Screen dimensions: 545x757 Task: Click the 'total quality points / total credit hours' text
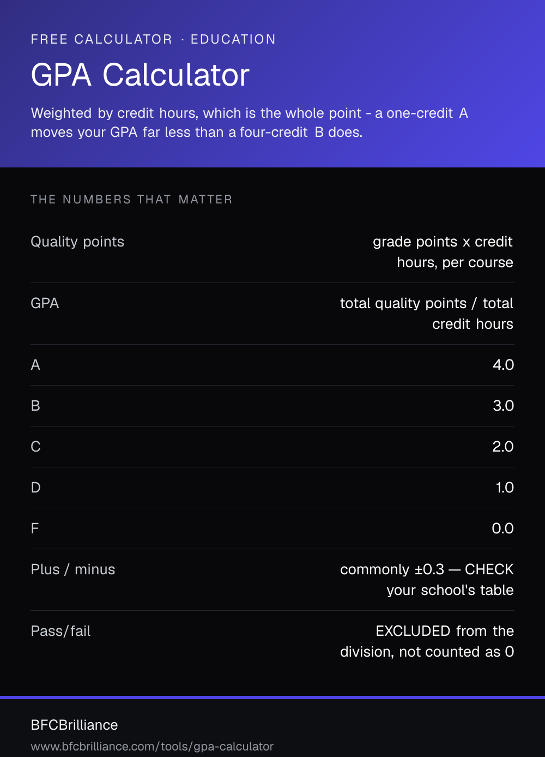coord(427,314)
